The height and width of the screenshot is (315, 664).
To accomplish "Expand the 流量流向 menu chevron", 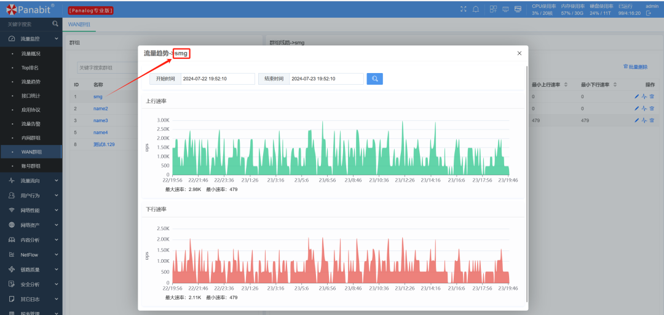I will point(57,181).
